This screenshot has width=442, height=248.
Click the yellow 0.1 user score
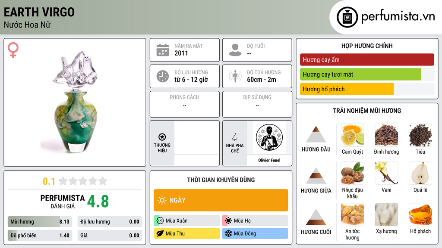pos(49,181)
